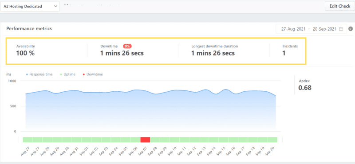This screenshot has width=355, height=164.
Task: Click the green Sep 01 uptime segment
Action: click(86, 140)
